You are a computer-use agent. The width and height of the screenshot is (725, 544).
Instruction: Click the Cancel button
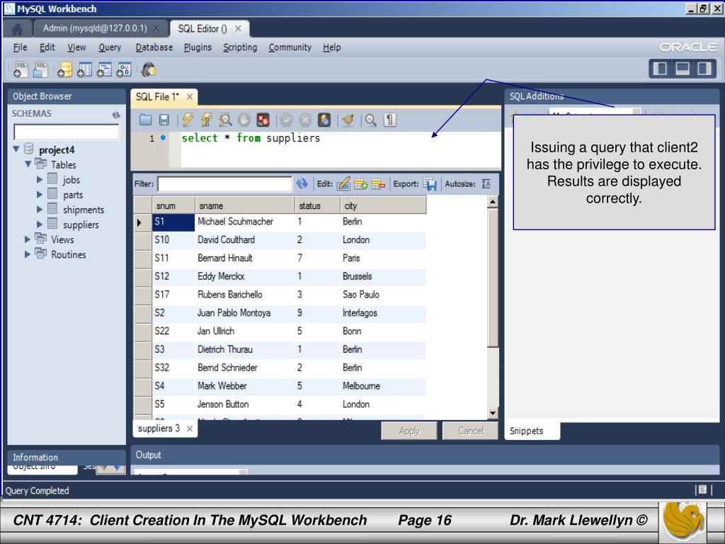coord(471,431)
